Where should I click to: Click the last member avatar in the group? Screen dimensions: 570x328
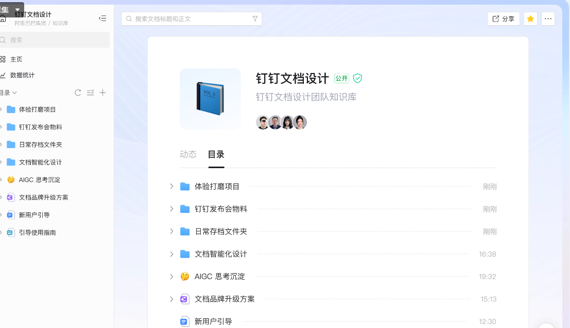point(300,122)
